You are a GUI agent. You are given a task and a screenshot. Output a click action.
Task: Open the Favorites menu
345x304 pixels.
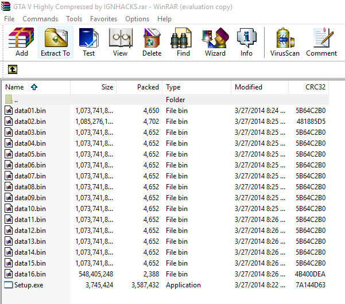[104, 19]
